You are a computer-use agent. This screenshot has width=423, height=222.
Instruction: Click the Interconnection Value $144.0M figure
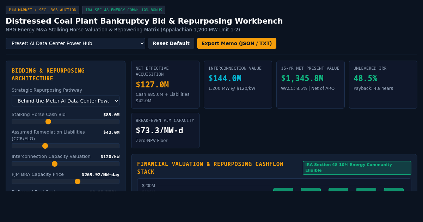225,78
